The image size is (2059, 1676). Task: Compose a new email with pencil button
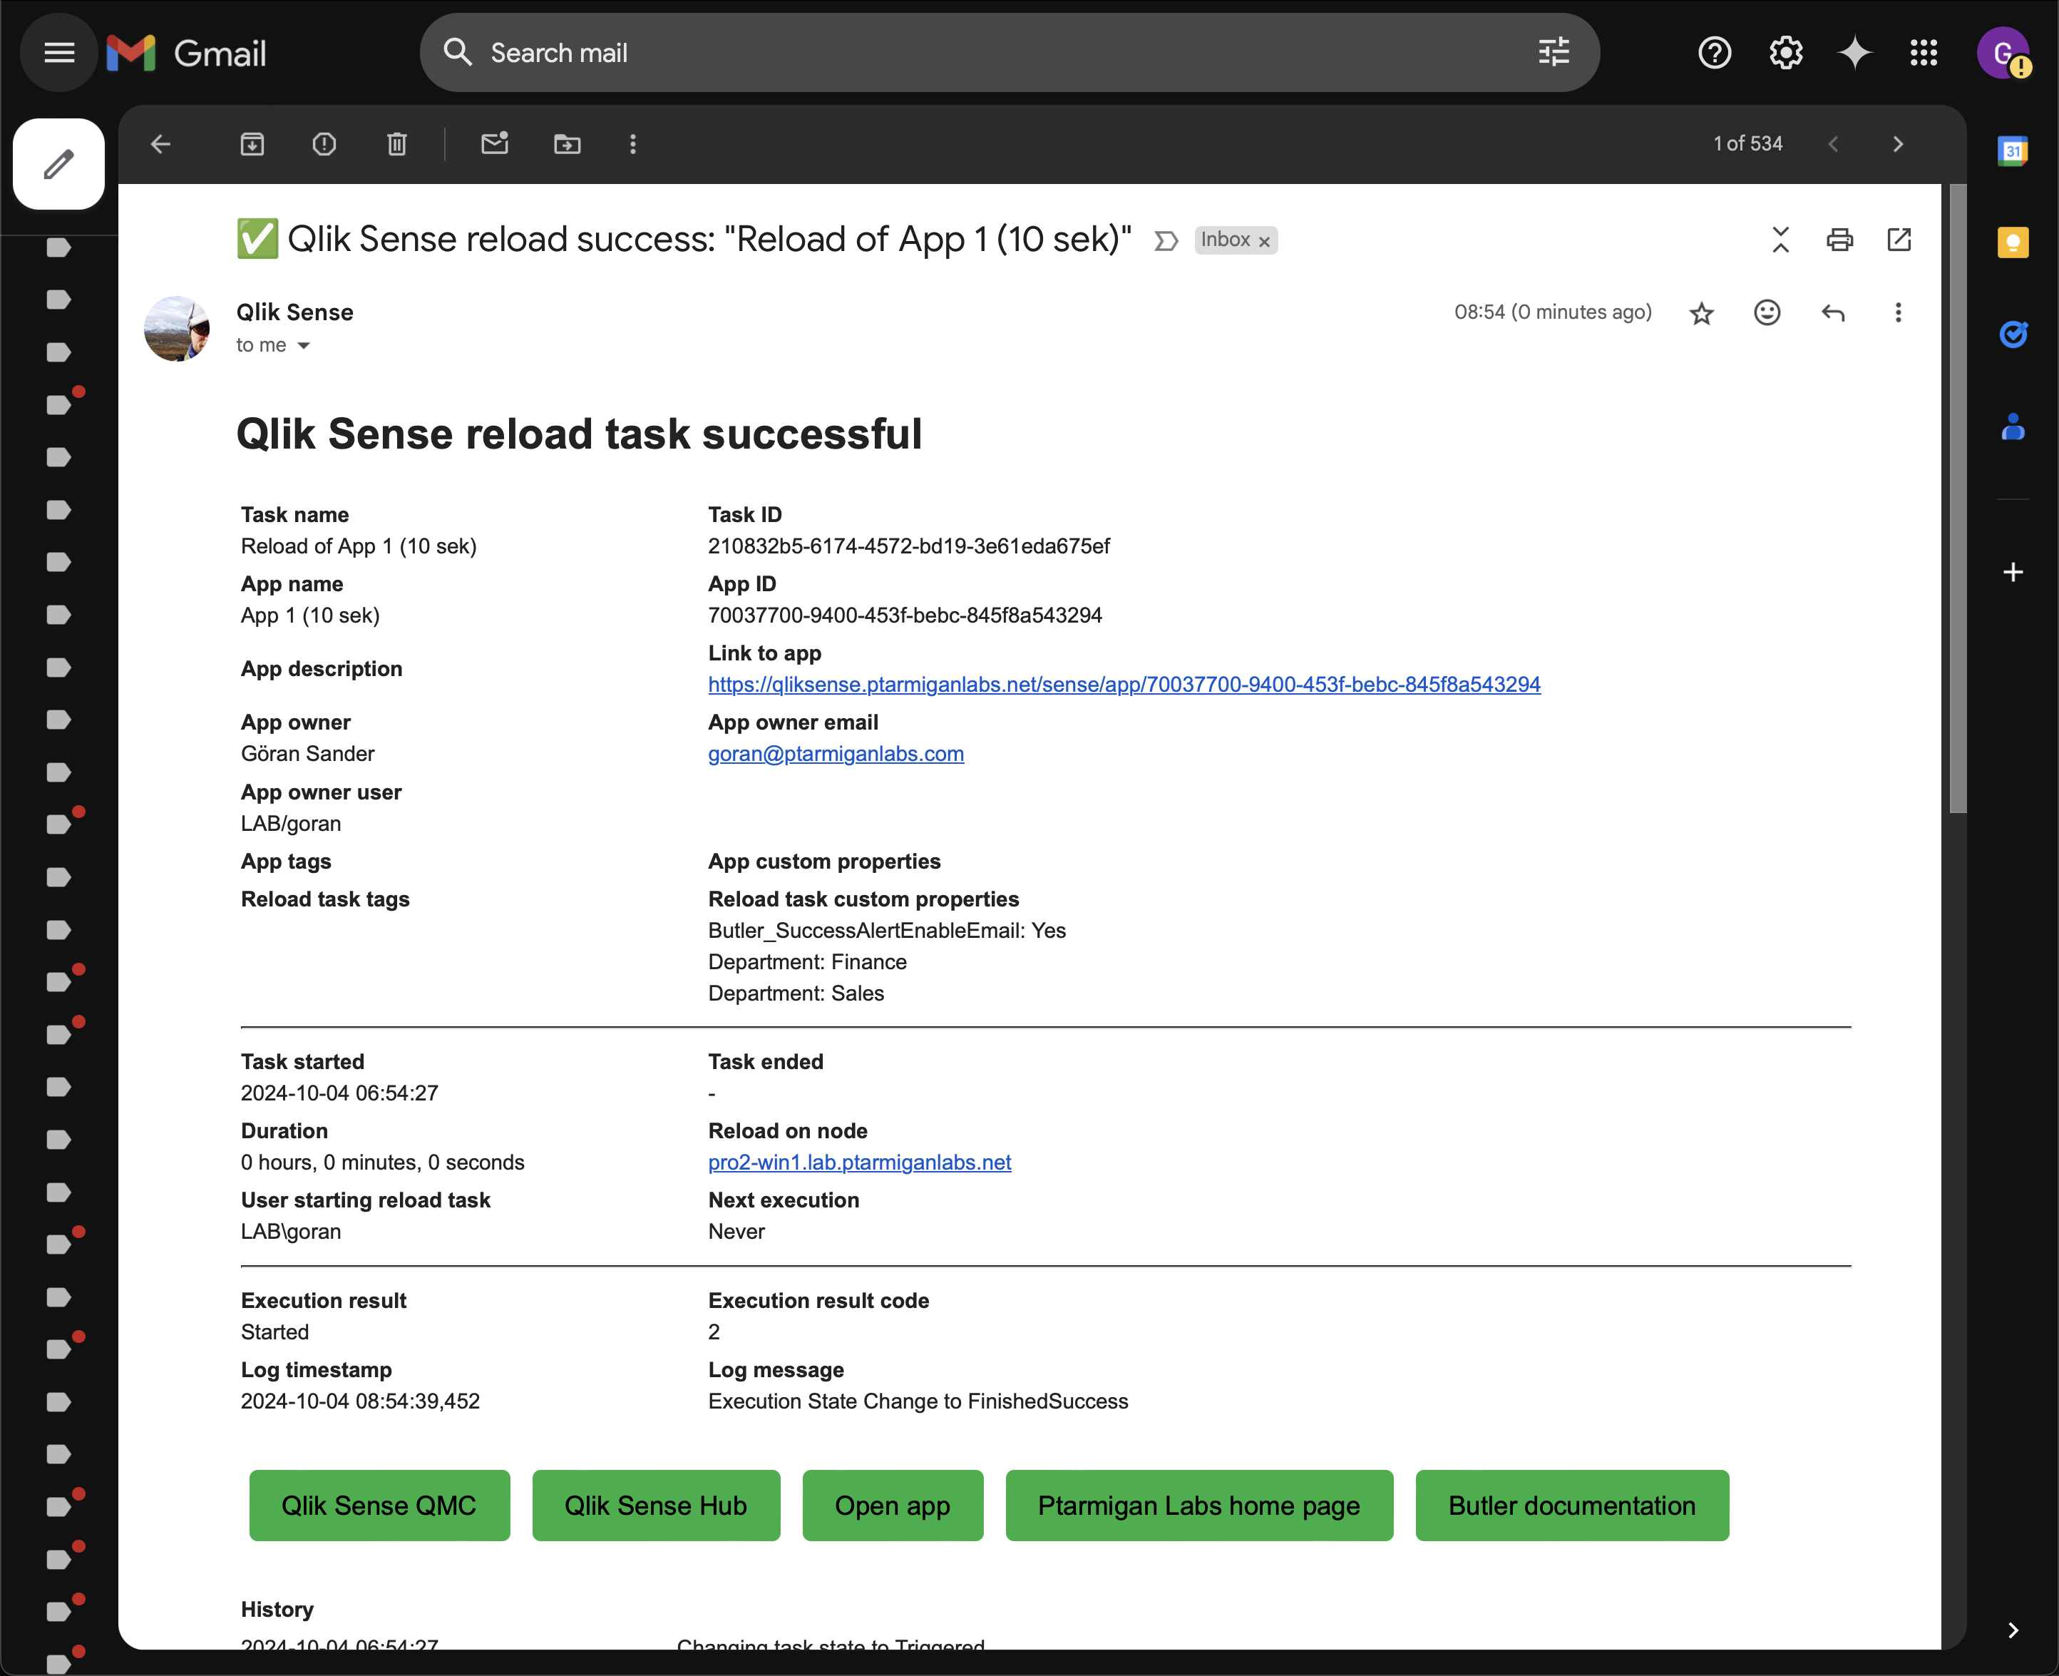click(x=59, y=164)
